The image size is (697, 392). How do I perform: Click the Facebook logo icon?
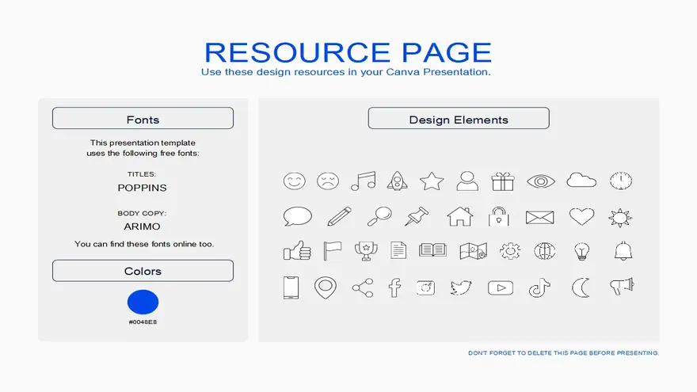click(394, 288)
